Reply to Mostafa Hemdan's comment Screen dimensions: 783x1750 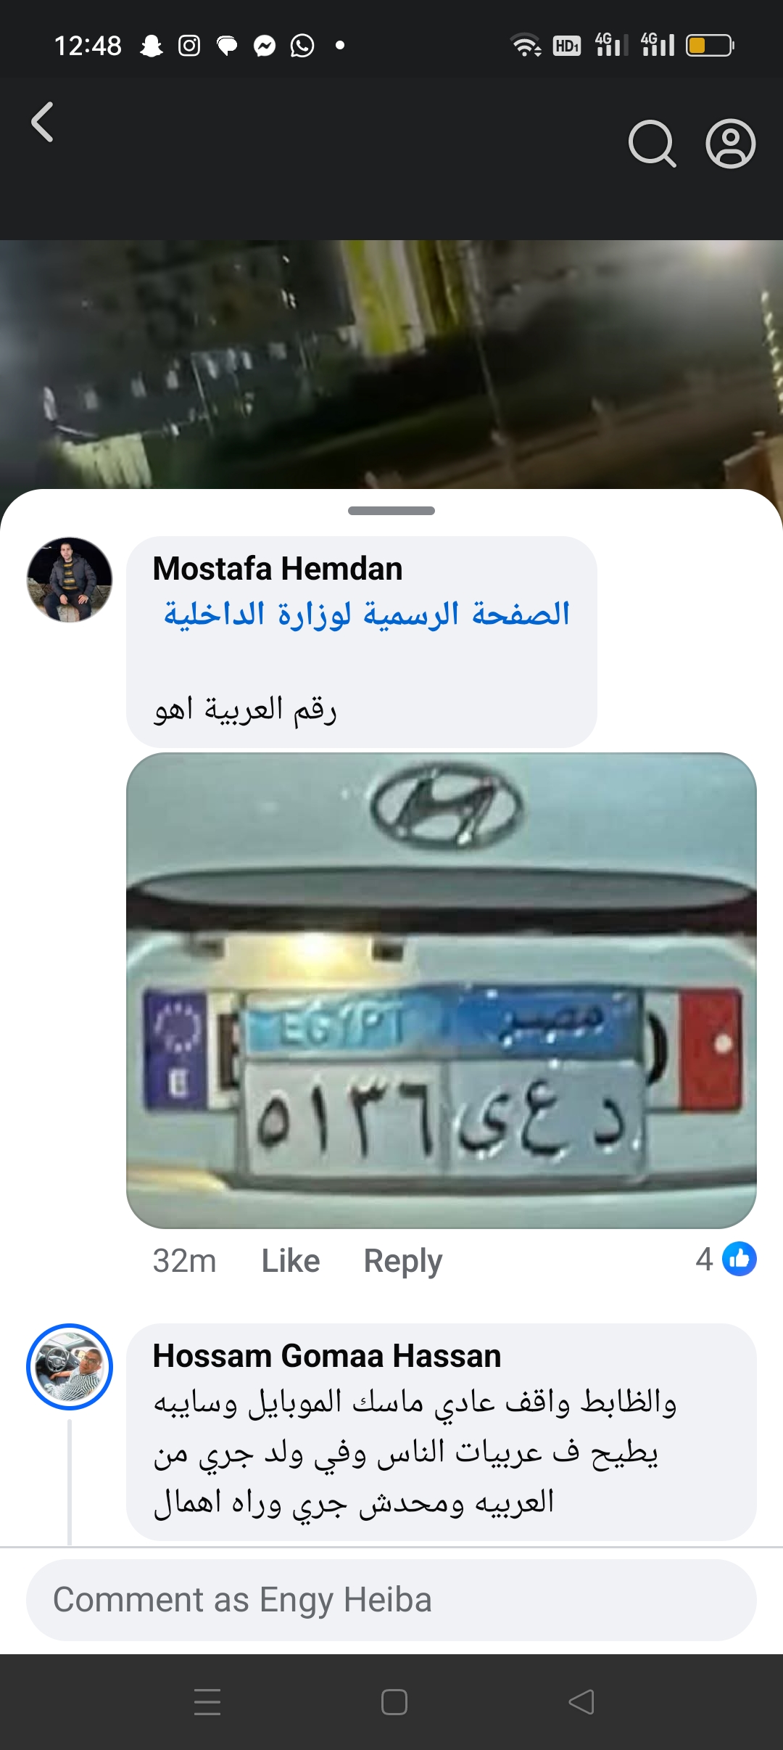pyautogui.click(x=402, y=1262)
